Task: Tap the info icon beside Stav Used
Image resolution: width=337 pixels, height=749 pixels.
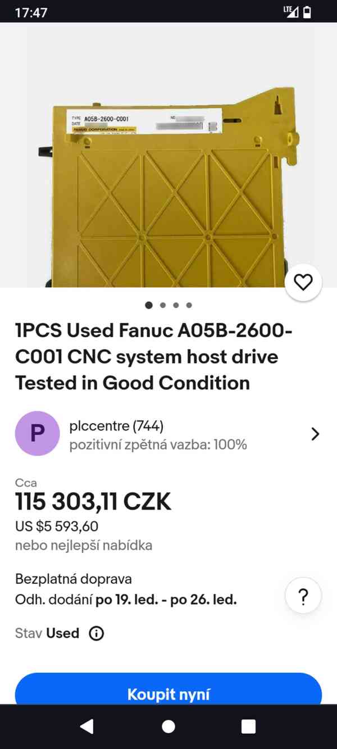Action: (x=97, y=634)
